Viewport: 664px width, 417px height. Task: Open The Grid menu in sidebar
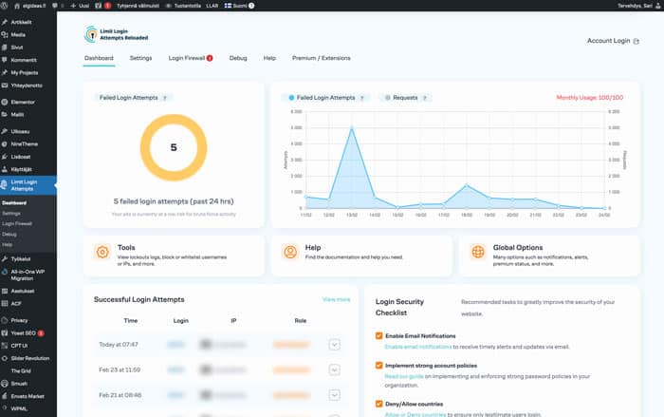tap(21, 371)
